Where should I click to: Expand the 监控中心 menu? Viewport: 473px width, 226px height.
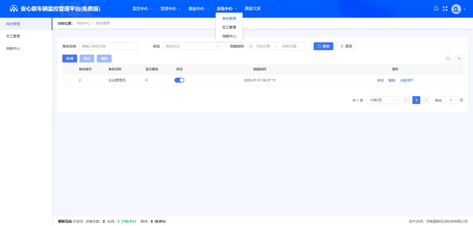click(x=143, y=9)
